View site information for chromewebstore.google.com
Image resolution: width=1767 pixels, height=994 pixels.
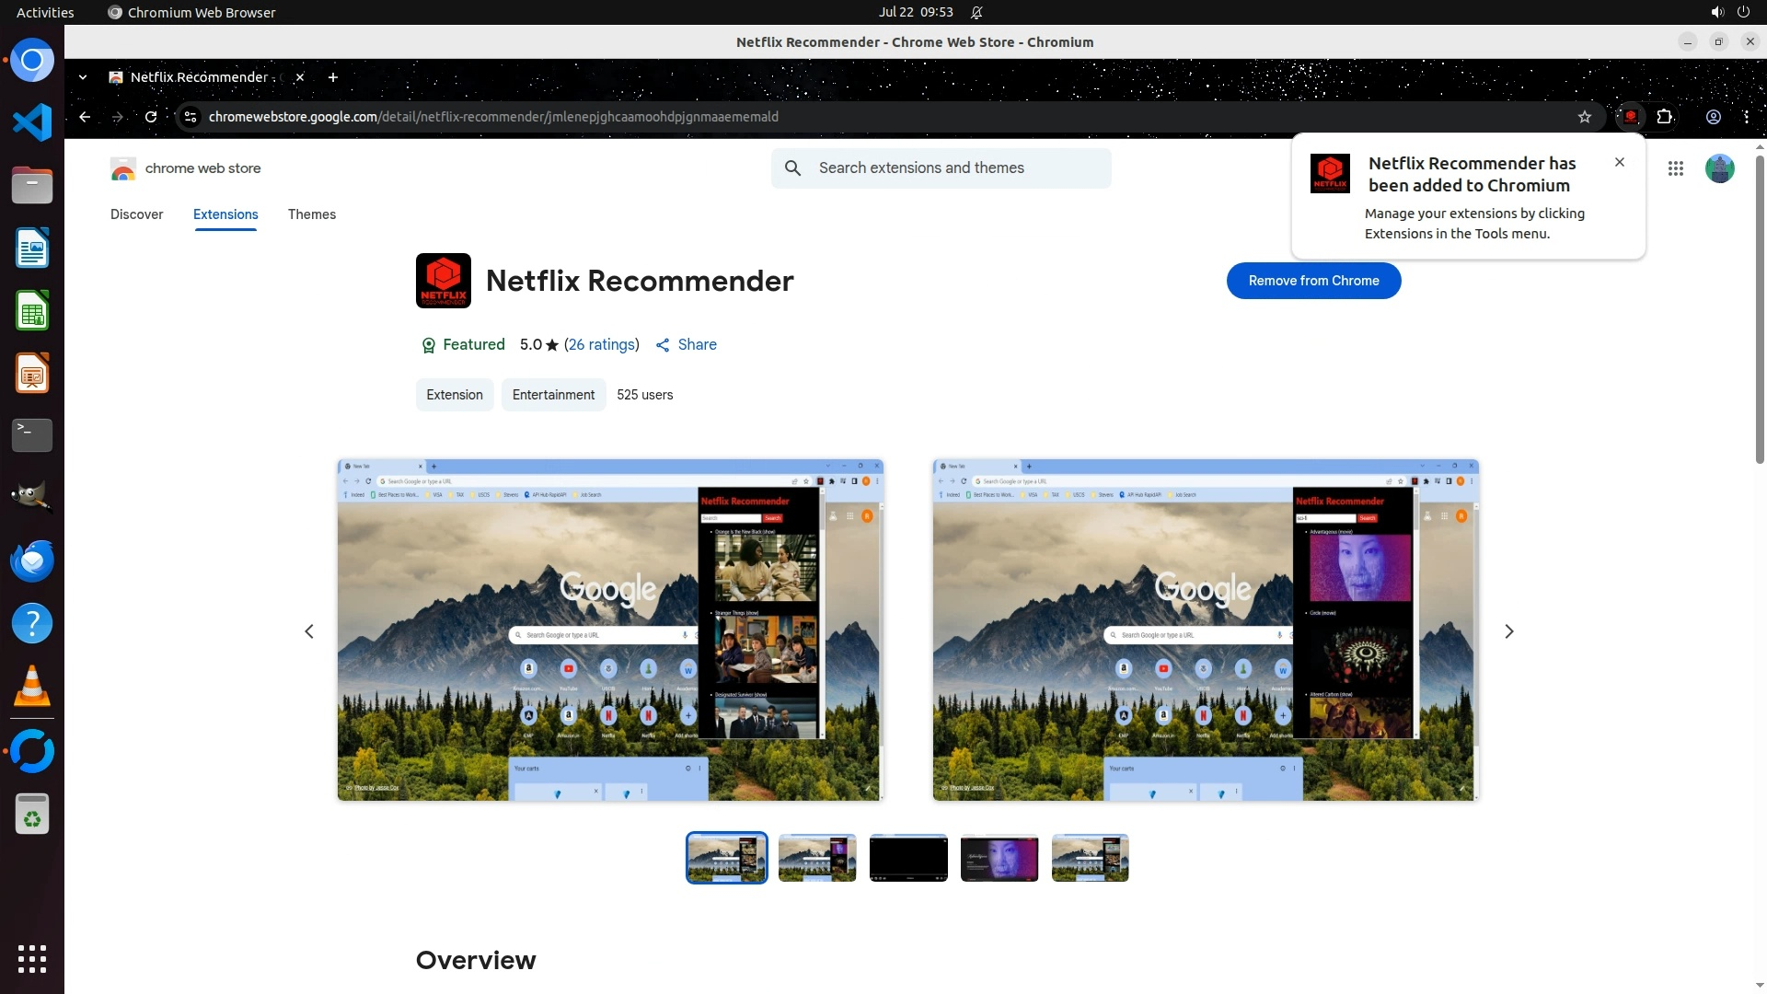coord(191,117)
